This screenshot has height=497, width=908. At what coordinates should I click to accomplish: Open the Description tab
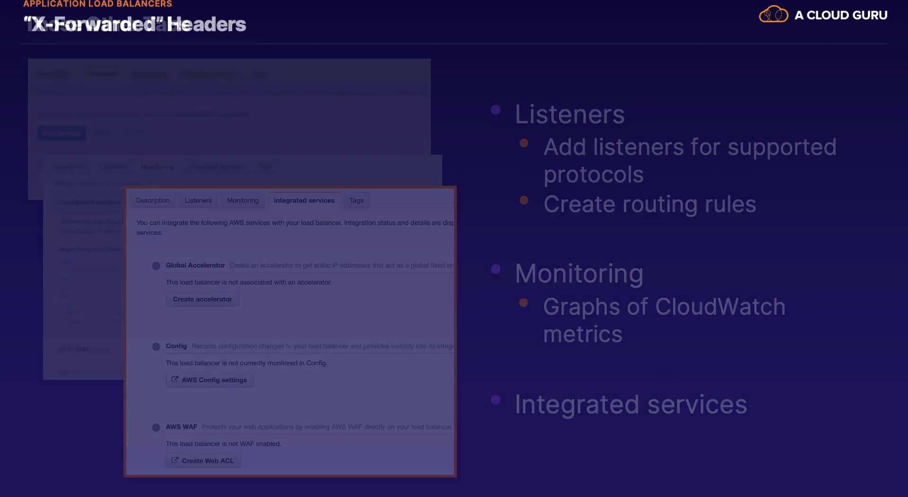(153, 200)
